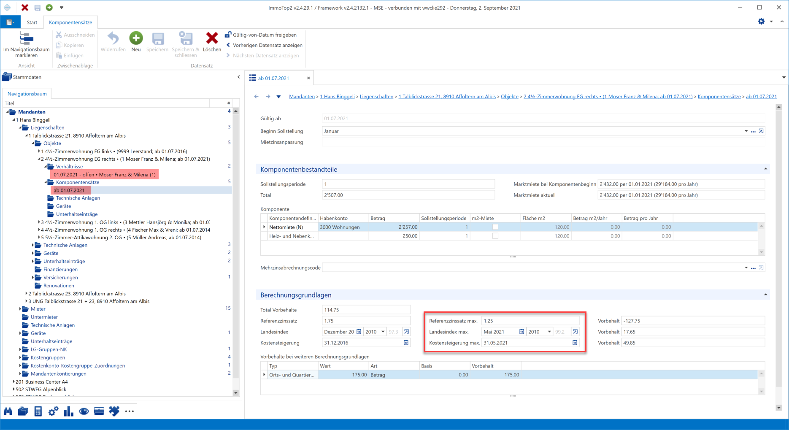The width and height of the screenshot is (789, 430).
Task: Click Vorherigen Datensatz anzeigen
Action: click(264, 45)
